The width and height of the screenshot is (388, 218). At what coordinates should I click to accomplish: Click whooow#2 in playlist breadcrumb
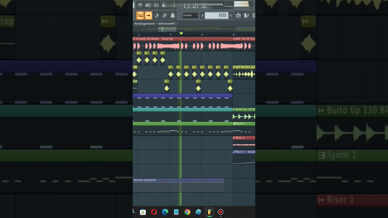click(x=167, y=24)
